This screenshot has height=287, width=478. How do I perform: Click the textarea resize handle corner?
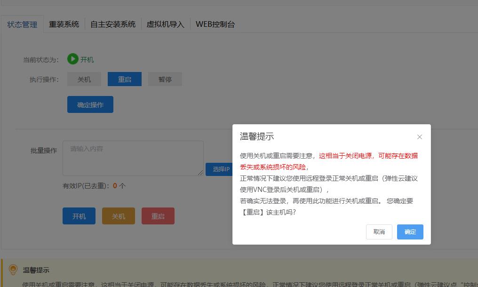tap(201, 173)
